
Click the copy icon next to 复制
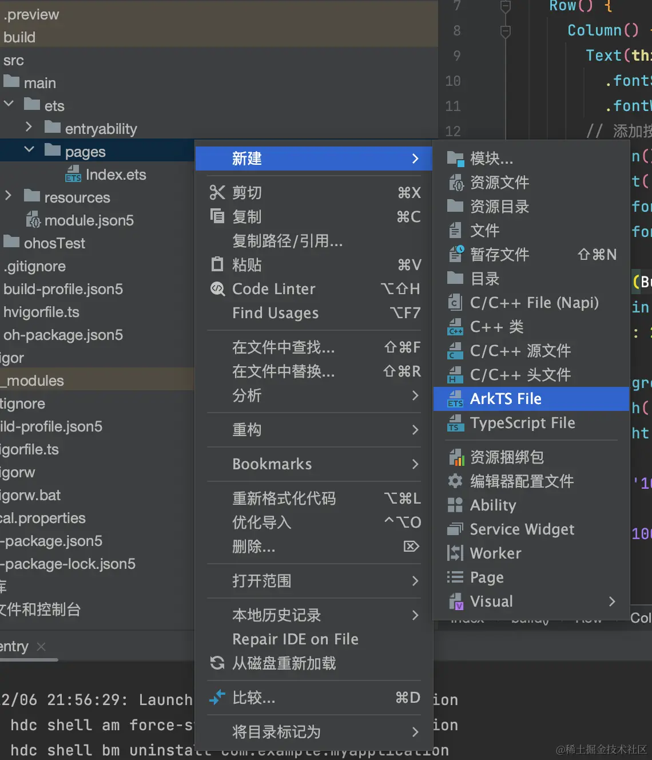pos(217,216)
